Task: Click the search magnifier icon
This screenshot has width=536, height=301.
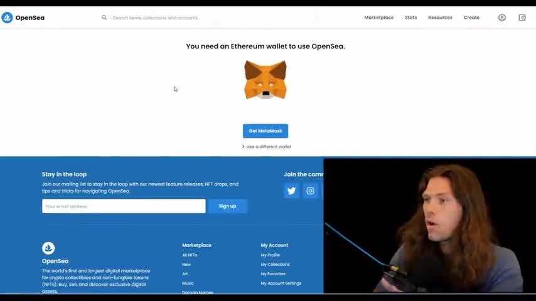Action: click(104, 18)
